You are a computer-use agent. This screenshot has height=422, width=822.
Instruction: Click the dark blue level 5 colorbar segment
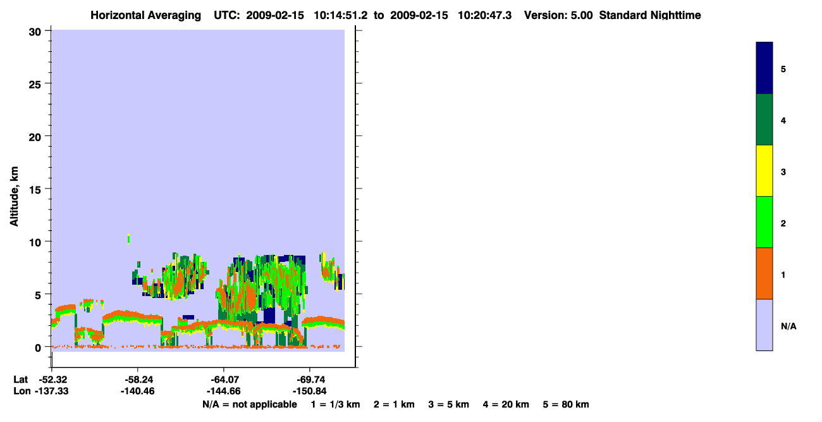764,68
